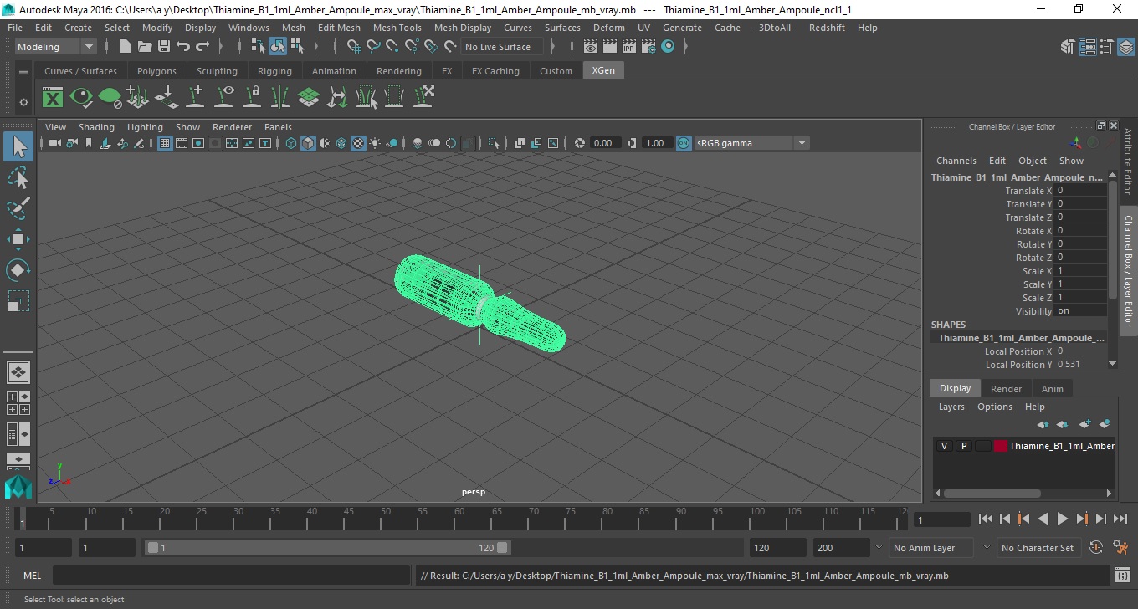Toggle the viewport grid display button

click(x=165, y=143)
